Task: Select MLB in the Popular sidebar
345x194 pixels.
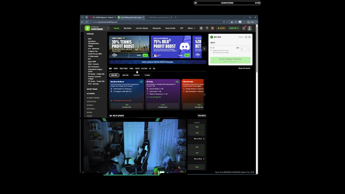Action: coord(90,39)
